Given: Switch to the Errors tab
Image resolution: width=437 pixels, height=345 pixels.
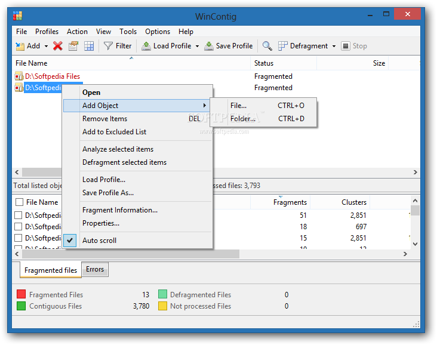Looking at the screenshot, I should (95, 269).
